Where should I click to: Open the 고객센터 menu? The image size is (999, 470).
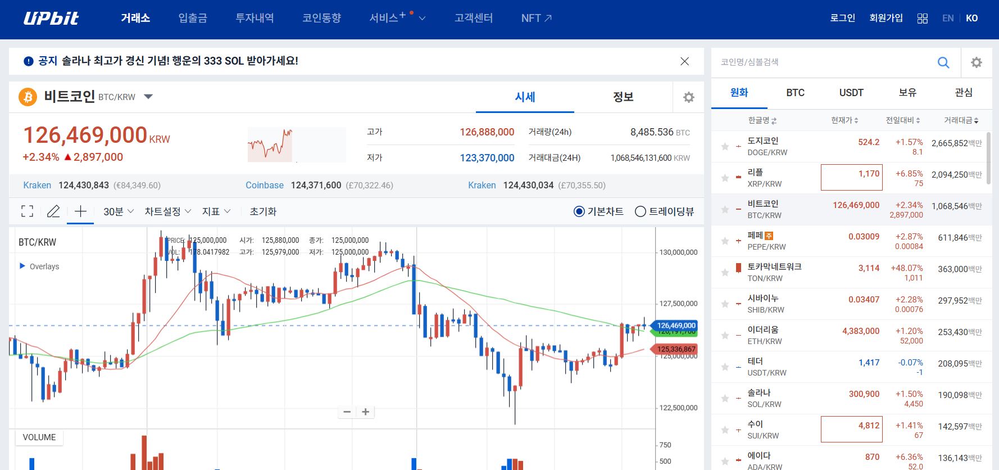coord(474,18)
